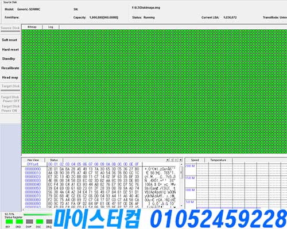Open the Log tab

51,27
